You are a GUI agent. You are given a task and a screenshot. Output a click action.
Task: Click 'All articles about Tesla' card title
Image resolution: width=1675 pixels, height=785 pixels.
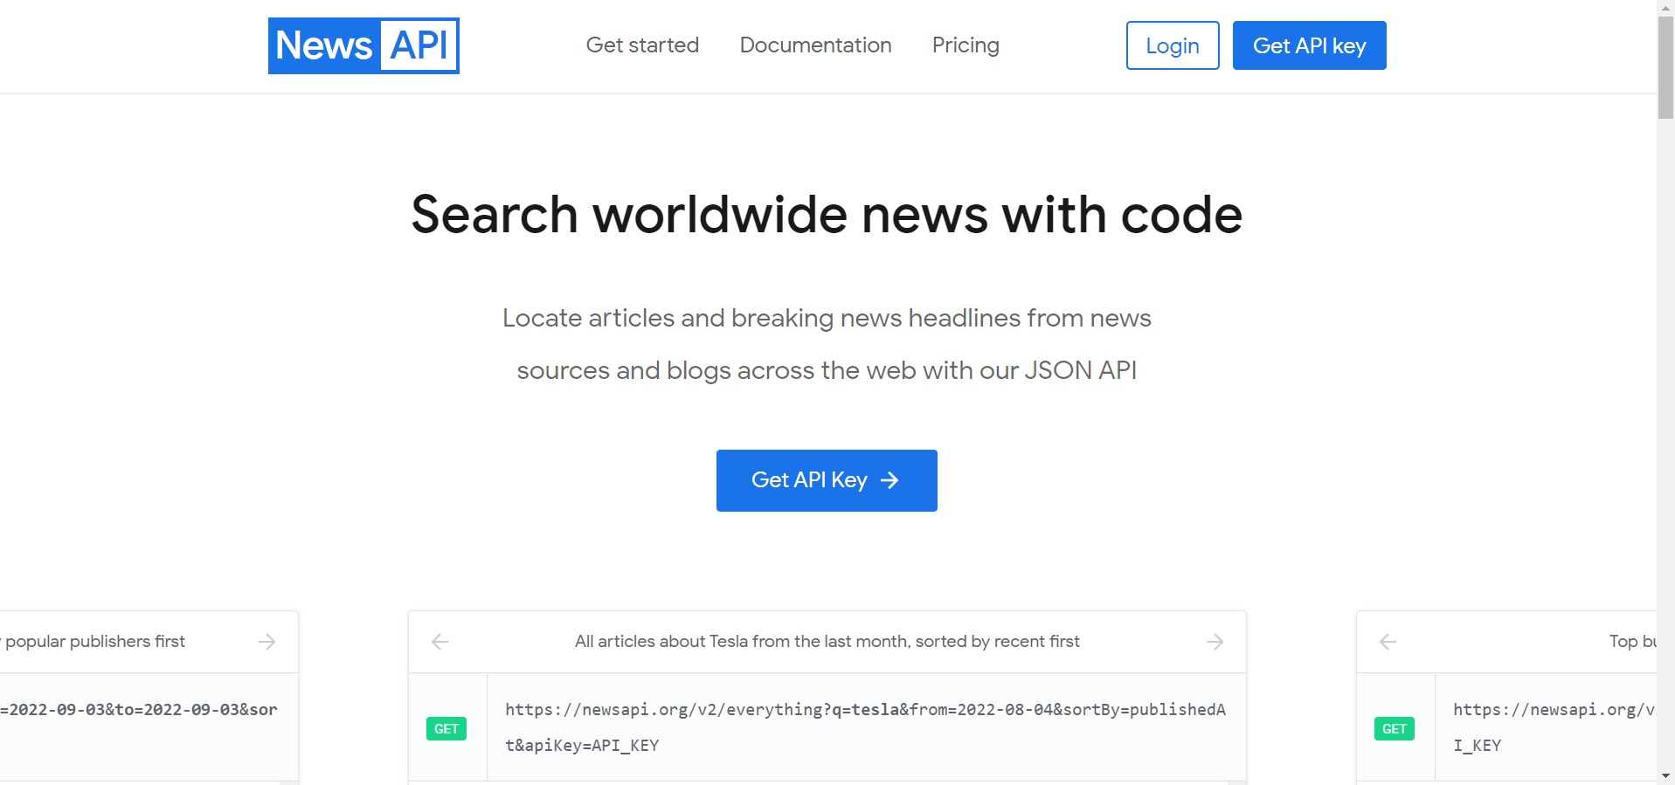tap(827, 641)
